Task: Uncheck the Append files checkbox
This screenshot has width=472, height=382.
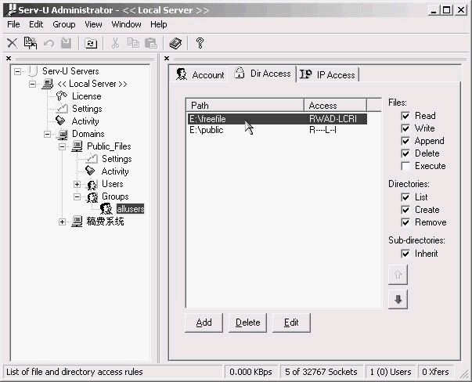Action: 405,141
